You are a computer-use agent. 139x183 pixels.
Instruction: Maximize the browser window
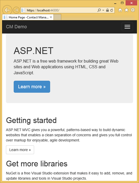122,3
